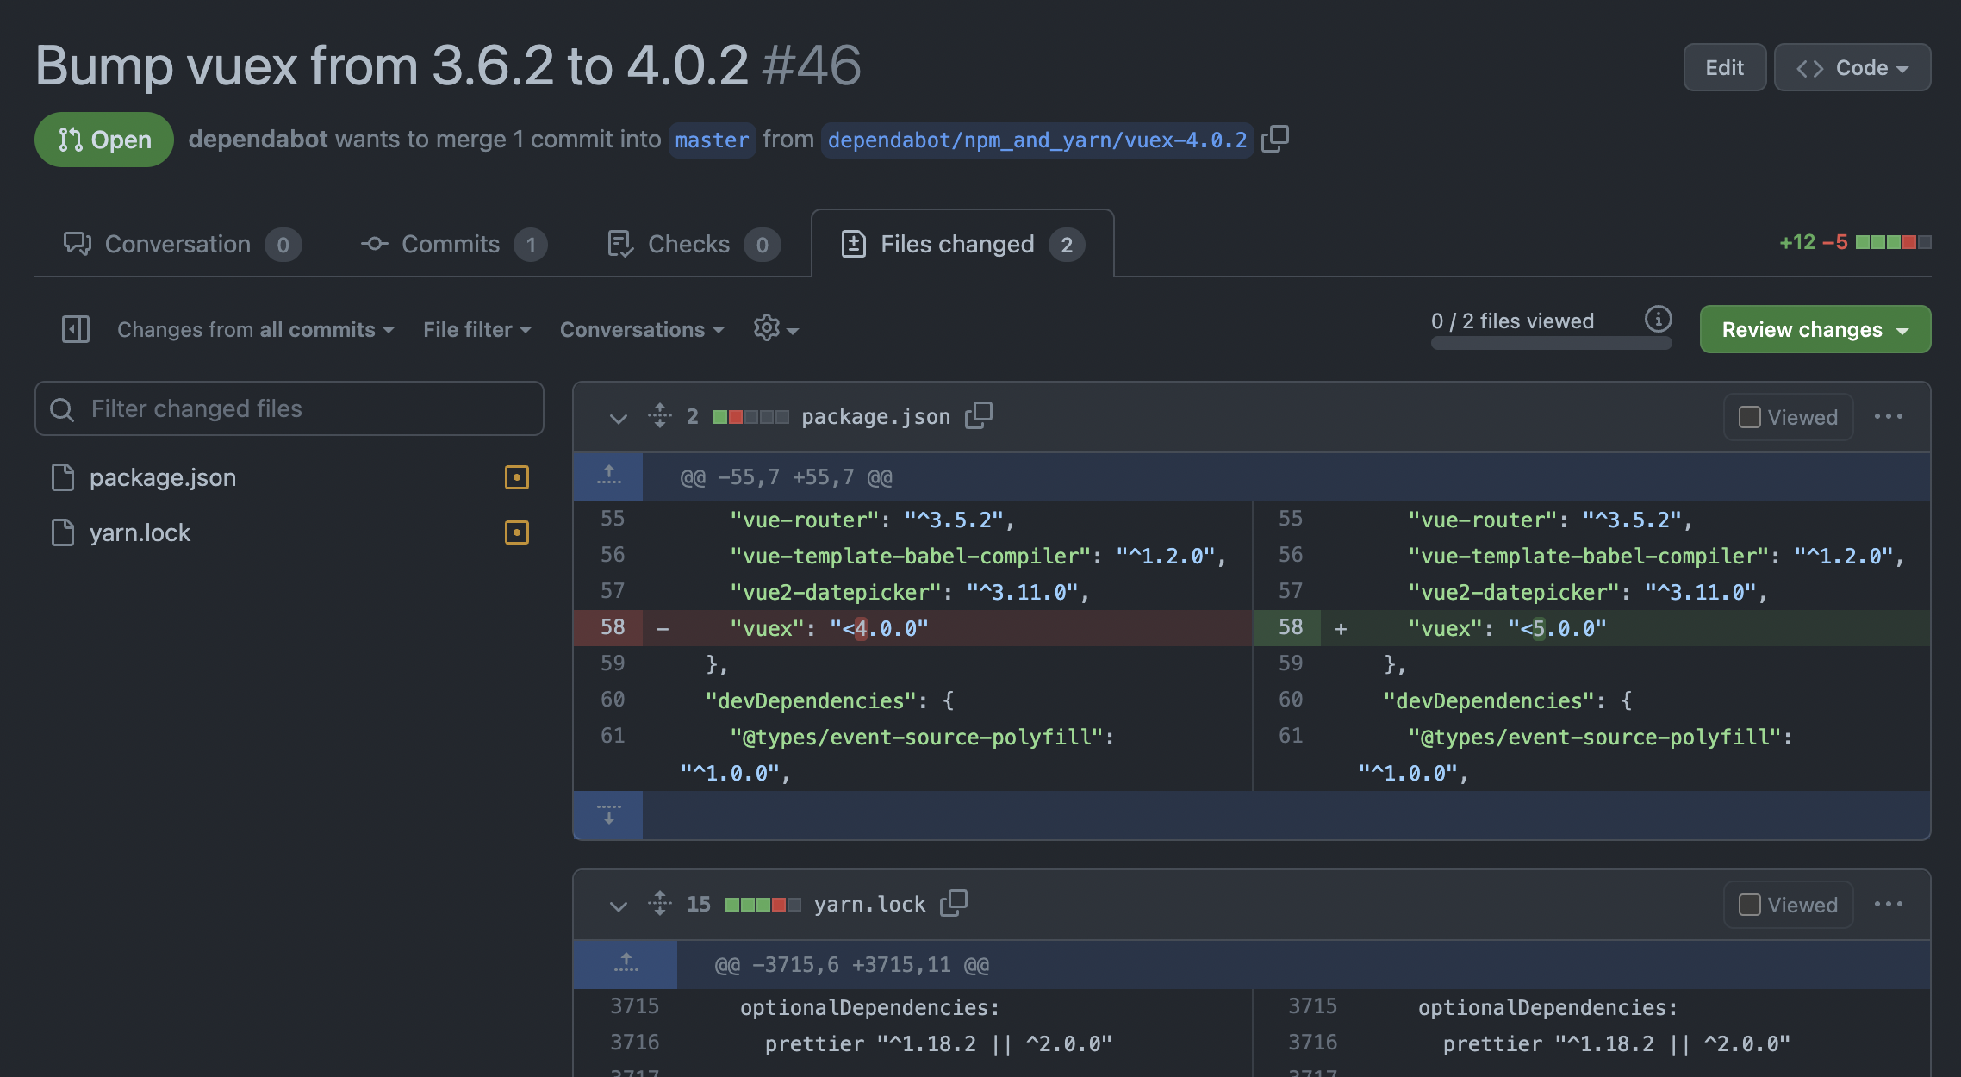
Task: Collapse the package.json diff section
Action: (x=618, y=417)
